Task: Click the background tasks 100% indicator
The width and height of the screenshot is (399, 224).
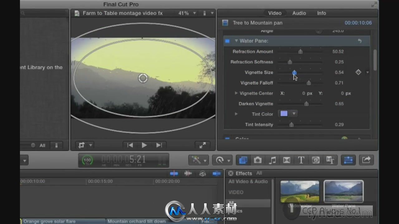Action: point(87,160)
